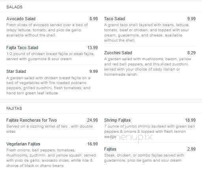202x170 pixels.
Task: Click the 13.99 Fajita Taco Salad price
Action: [x=93, y=48]
